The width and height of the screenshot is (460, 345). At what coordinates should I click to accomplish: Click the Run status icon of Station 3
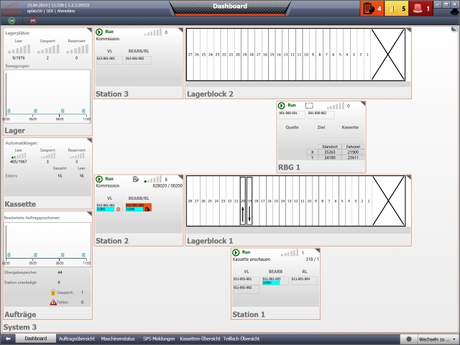(x=100, y=32)
